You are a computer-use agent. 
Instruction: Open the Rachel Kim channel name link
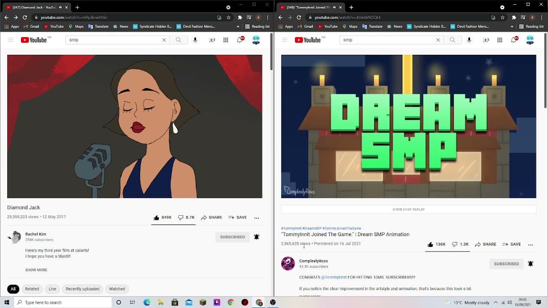[36, 234]
